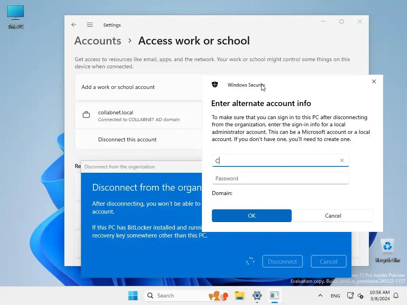Click the briefcase icon next to collabnet.local
The width and height of the screenshot is (407, 305).
pos(86,114)
